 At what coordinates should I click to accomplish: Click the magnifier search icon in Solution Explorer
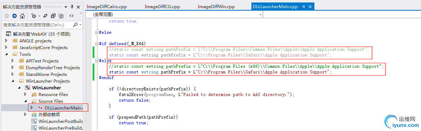[x=75, y=25]
